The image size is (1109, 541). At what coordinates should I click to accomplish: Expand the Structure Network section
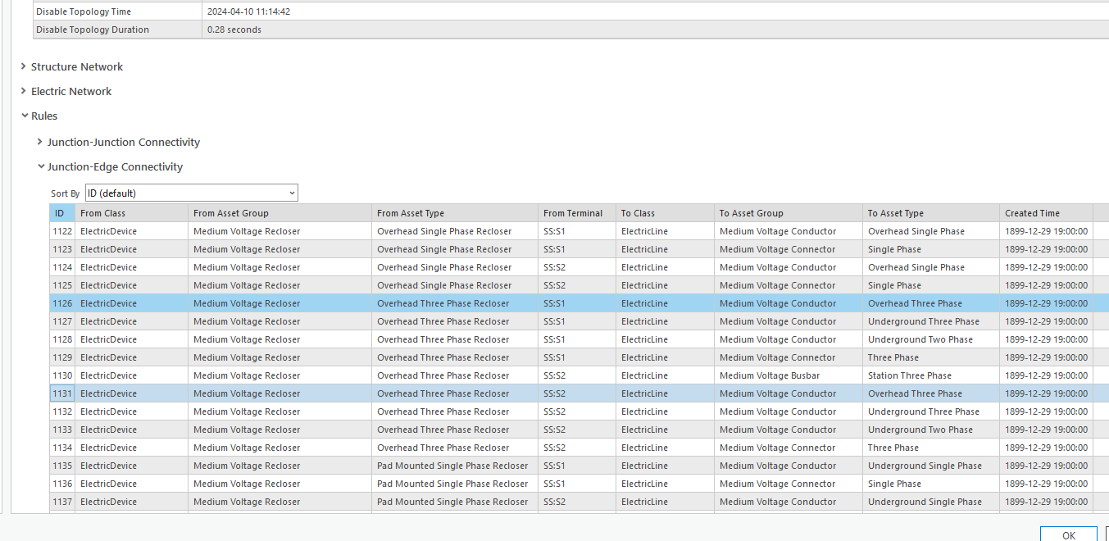click(21, 66)
